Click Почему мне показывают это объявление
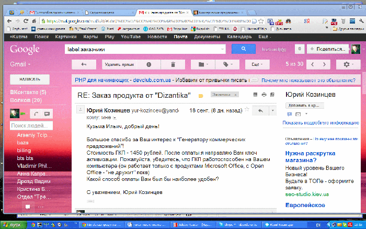This screenshot has width=366, height=229. [x=308, y=81]
